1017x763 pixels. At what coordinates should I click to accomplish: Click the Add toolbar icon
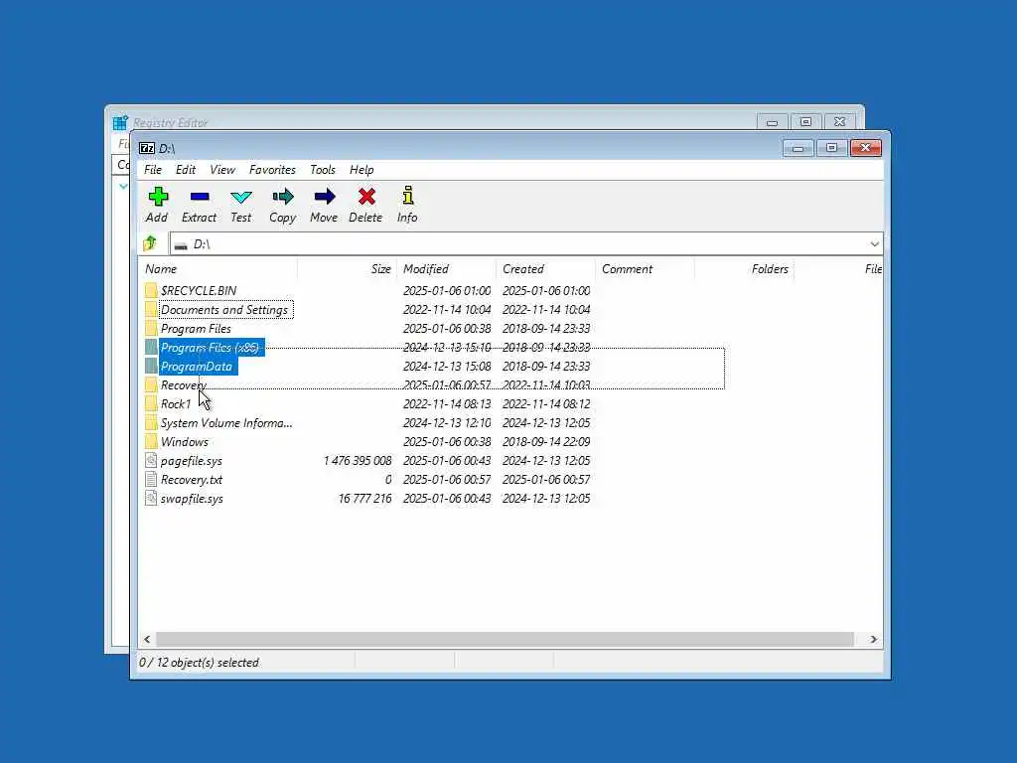pos(158,197)
